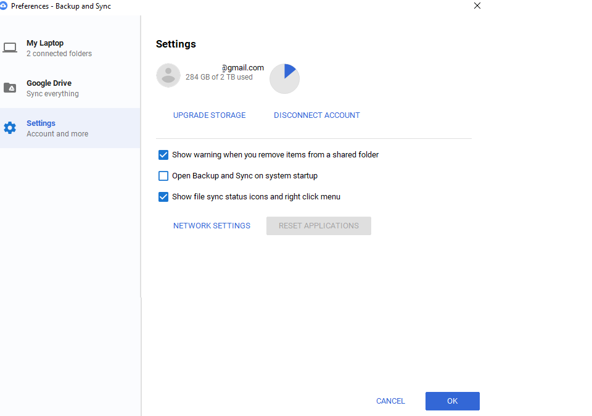This screenshot has width=592, height=416.
Task: Open NETWORK SETTINGS
Action: coord(212,225)
